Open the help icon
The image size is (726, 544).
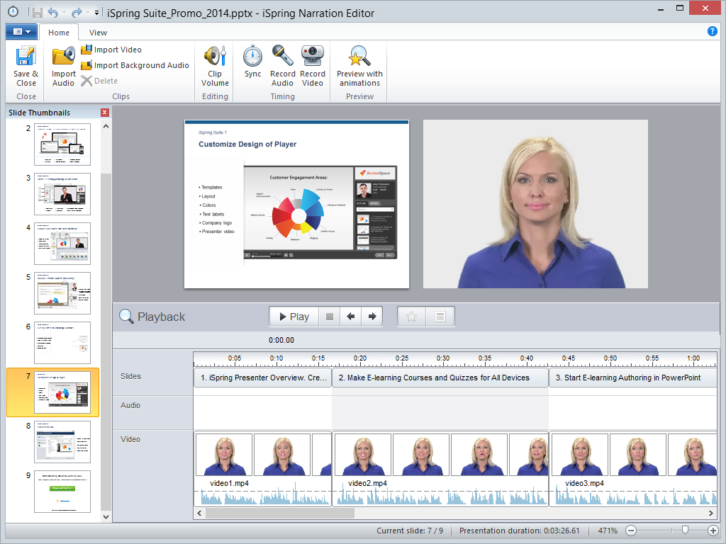point(712,32)
